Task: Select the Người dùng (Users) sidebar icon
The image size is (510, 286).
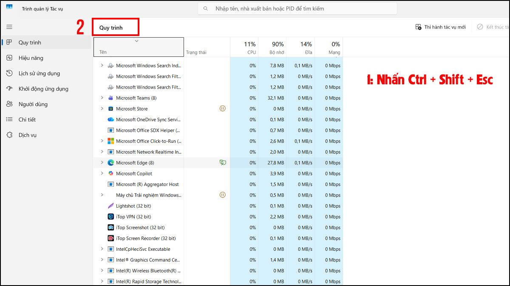Action: point(9,104)
